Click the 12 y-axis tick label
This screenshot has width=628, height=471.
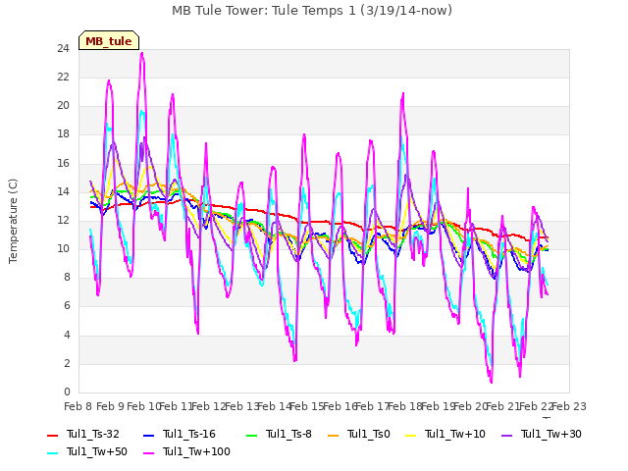pyautogui.click(x=63, y=220)
